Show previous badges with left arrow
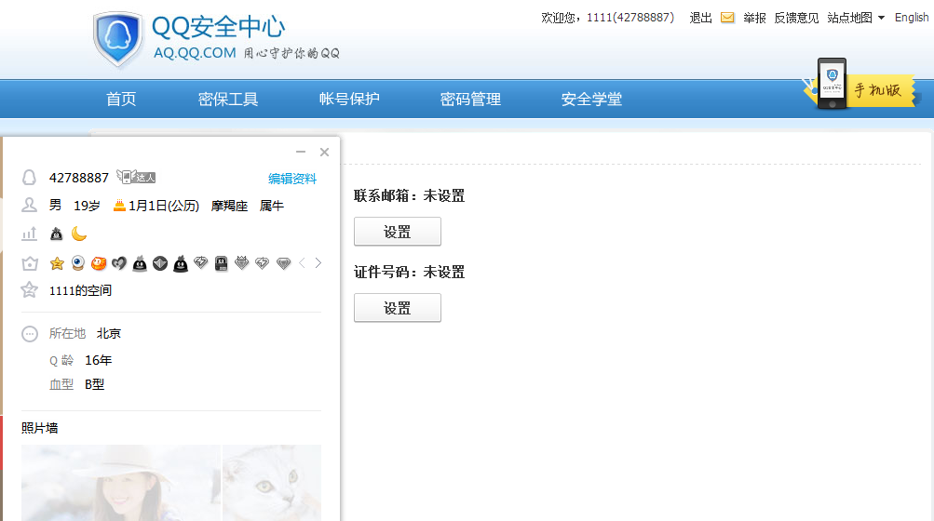 coord(302,263)
